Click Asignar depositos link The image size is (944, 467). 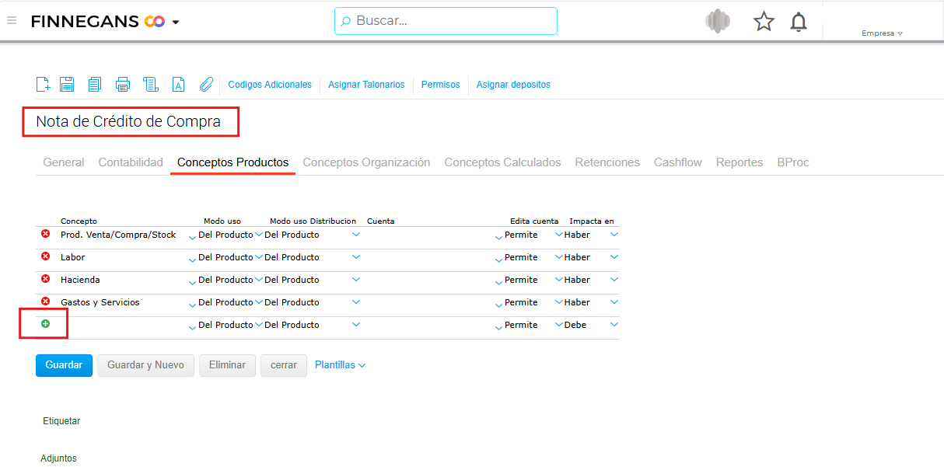pos(513,85)
